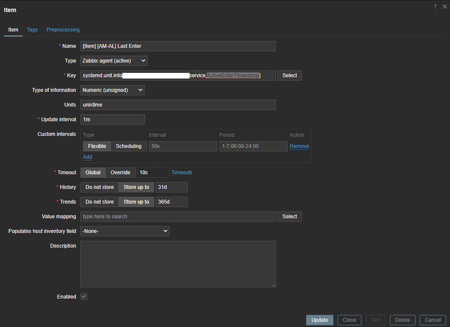The image size is (450, 327).
Task: Click Add link under custom intervals
Action: pos(87,157)
